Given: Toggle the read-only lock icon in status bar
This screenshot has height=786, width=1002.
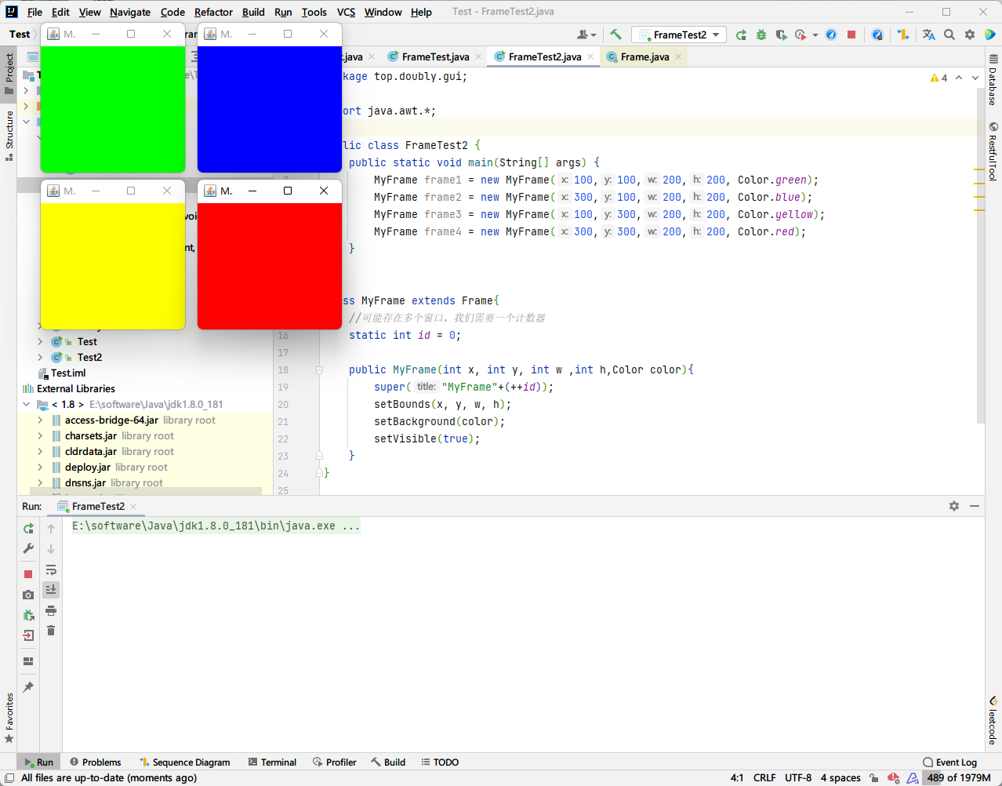Looking at the screenshot, I should click(x=873, y=778).
